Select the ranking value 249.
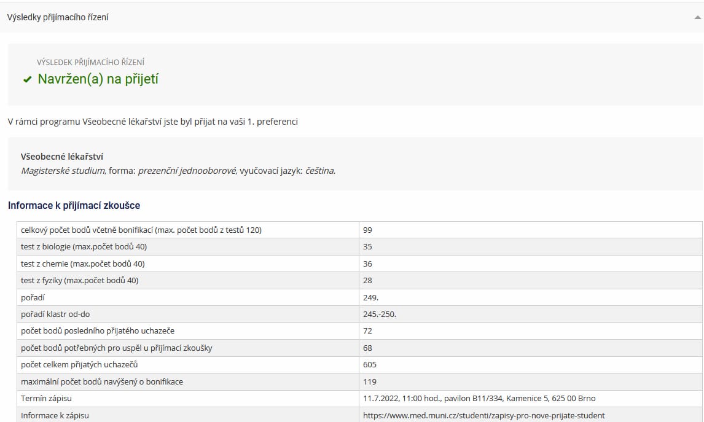Viewport: 704px width, 422px height. [371, 297]
